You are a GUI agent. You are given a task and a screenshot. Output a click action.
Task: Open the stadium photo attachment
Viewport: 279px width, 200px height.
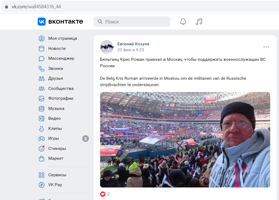point(185,140)
